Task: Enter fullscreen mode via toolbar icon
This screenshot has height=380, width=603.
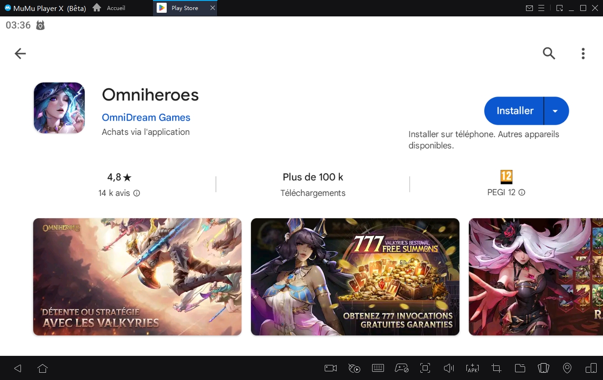Action: (425, 368)
